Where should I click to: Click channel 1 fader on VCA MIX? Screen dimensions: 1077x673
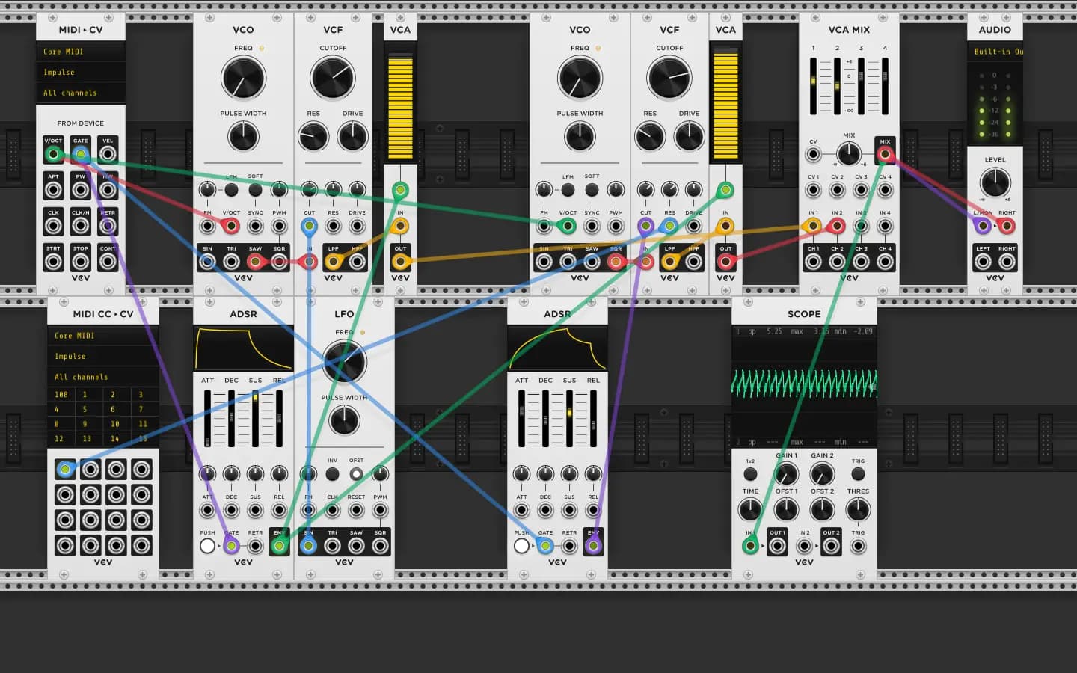pos(813,86)
